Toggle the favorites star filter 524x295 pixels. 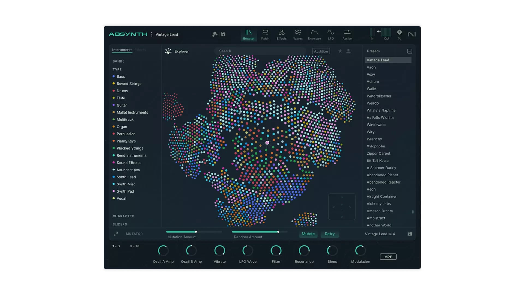click(x=340, y=51)
